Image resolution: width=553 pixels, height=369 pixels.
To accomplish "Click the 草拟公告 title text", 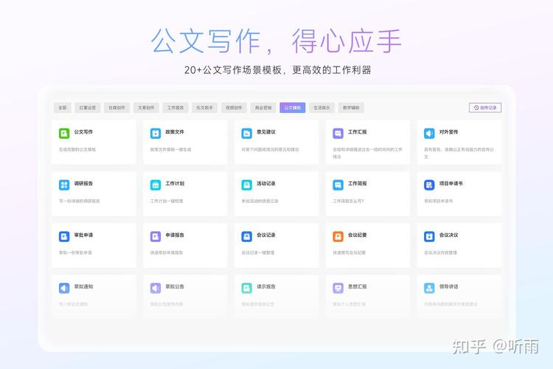I will (175, 287).
